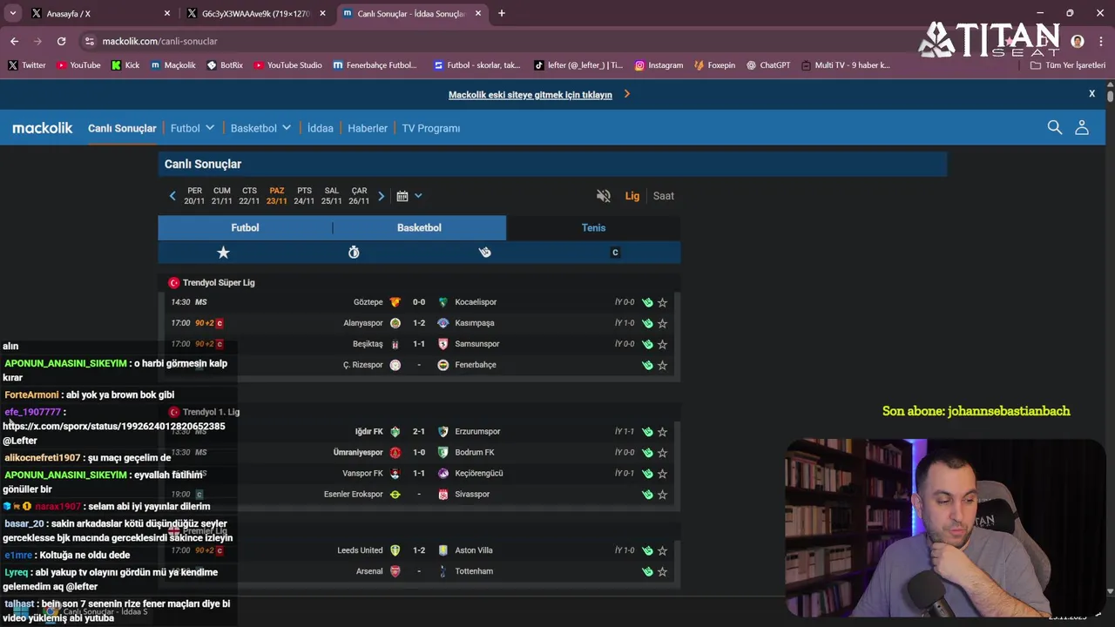Open a new Chrome tab

pyautogui.click(x=501, y=13)
